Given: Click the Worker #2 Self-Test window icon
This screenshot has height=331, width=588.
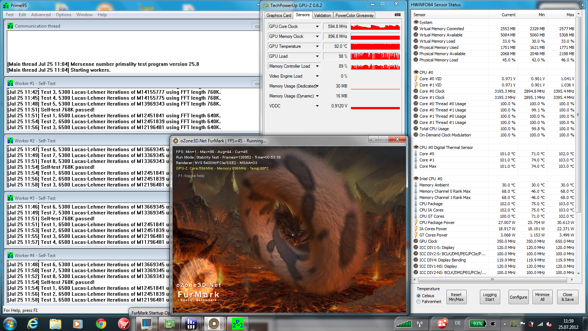Looking at the screenshot, I should (10, 141).
